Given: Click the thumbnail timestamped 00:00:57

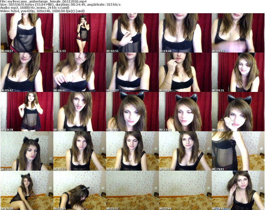Looking at the screenshot, I should 27,33.
